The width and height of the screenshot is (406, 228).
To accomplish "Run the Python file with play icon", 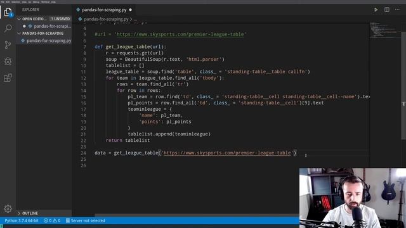I will point(376,10).
